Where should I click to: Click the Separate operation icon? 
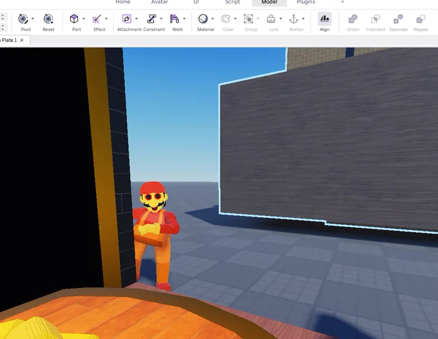point(398,19)
